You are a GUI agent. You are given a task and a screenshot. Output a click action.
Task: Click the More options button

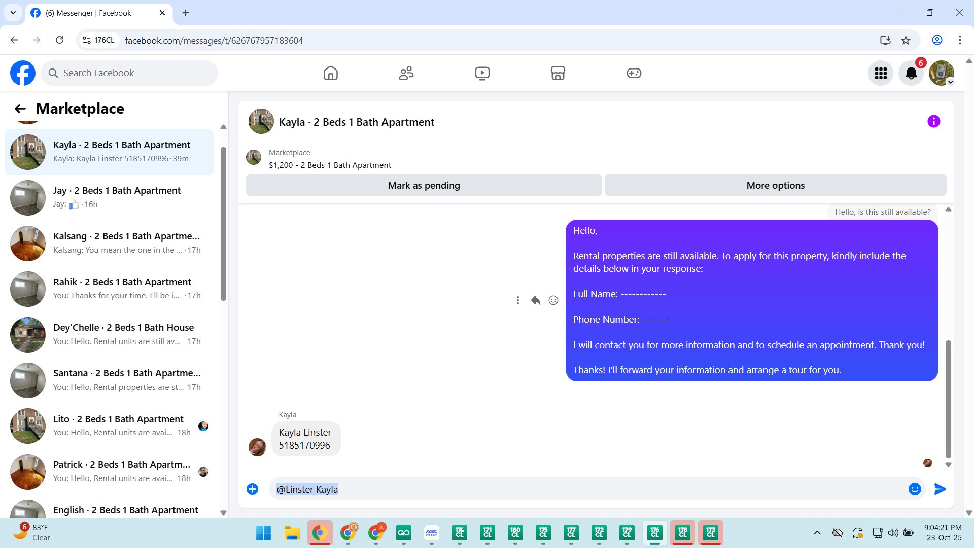point(775,185)
